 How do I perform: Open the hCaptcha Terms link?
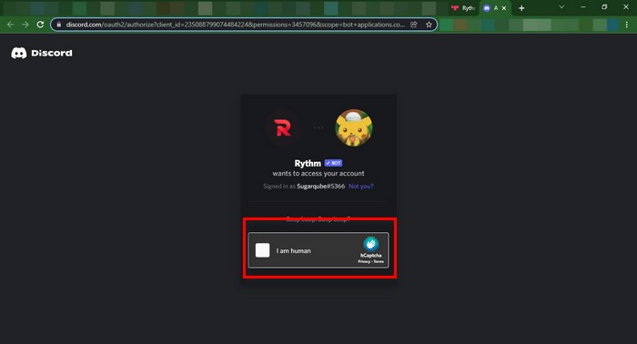coord(379,261)
